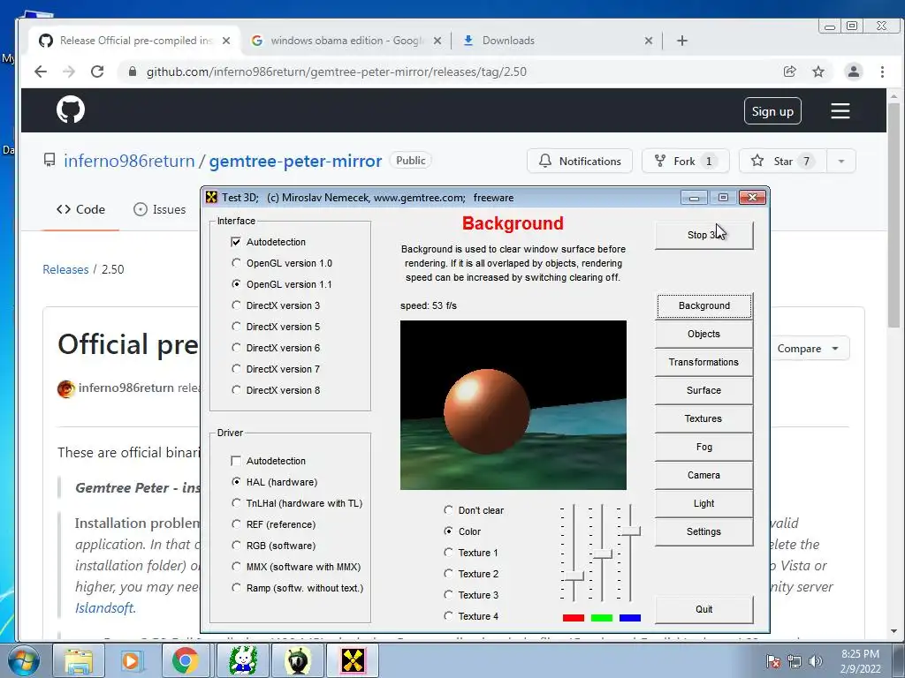Open the Fog section
The image size is (905, 678).
pyautogui.click(x=703, y=447)
